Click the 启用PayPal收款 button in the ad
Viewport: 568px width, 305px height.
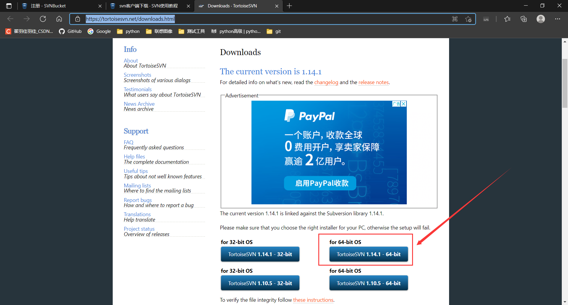pyautogui.click(x=320, y=183)
